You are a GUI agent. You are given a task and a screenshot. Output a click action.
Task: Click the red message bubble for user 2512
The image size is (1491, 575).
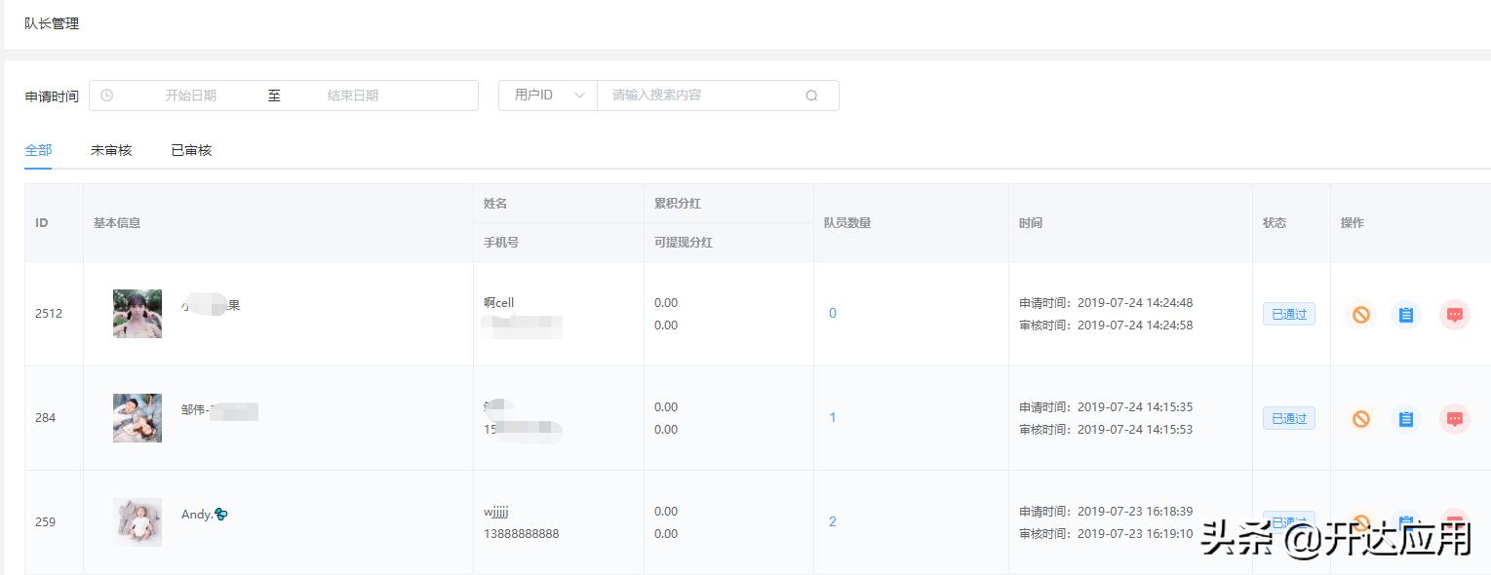tap(1454, 314)
